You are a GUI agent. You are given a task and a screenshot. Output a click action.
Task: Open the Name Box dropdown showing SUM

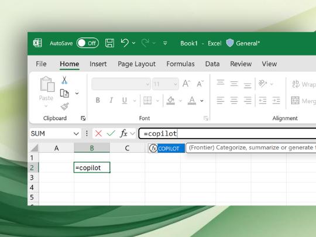76,133
